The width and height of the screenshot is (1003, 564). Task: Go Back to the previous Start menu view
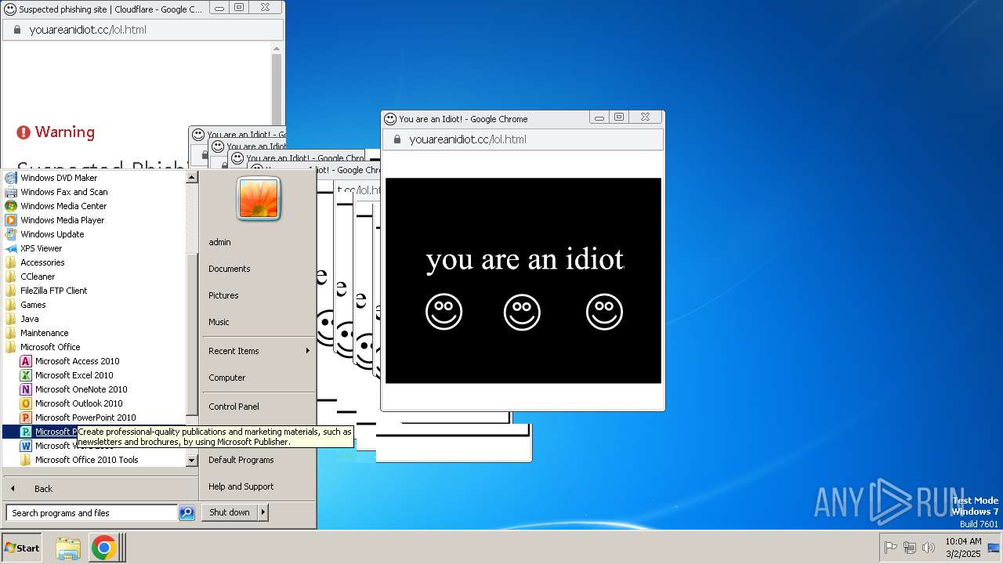tap(43, 489)
